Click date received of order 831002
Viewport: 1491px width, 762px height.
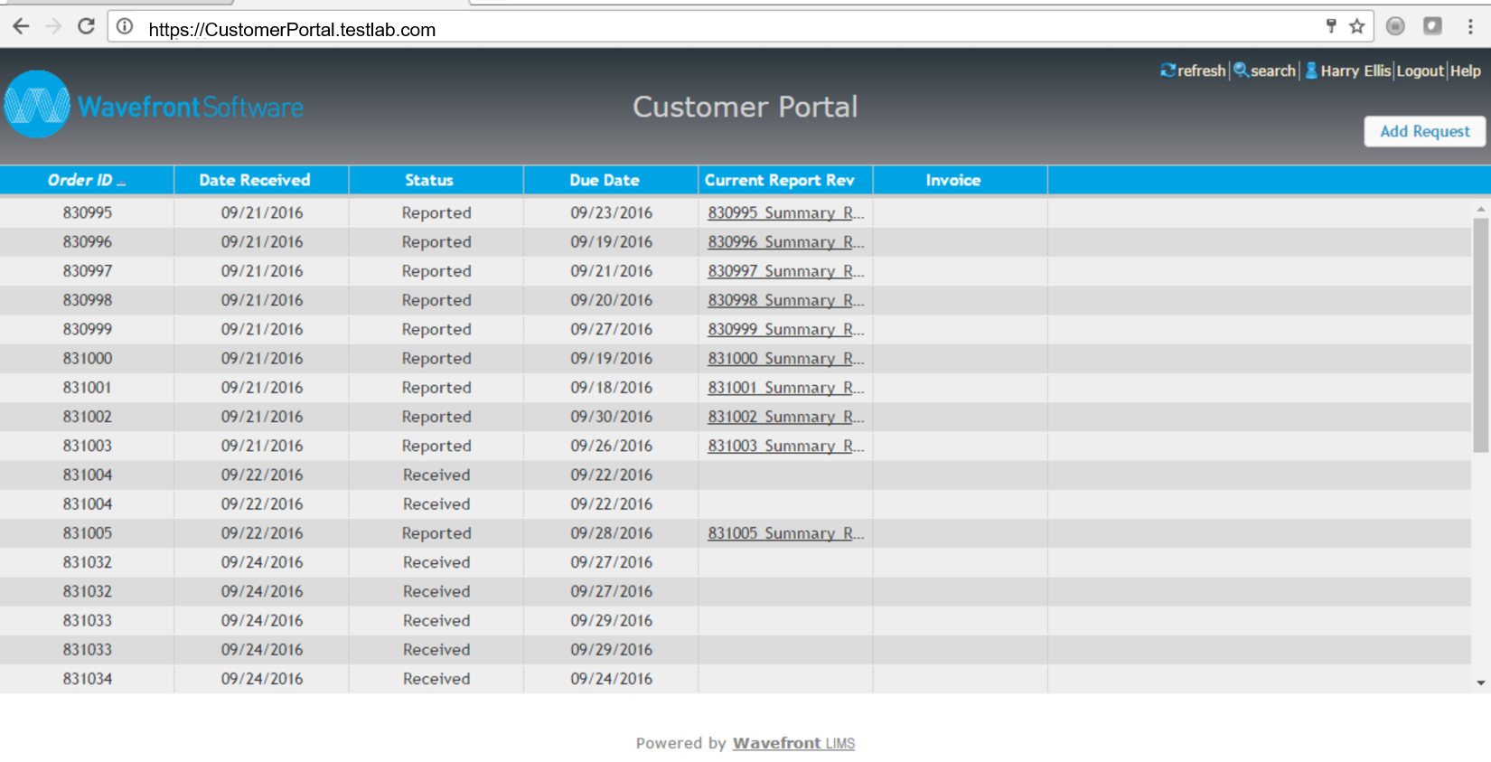262,417
